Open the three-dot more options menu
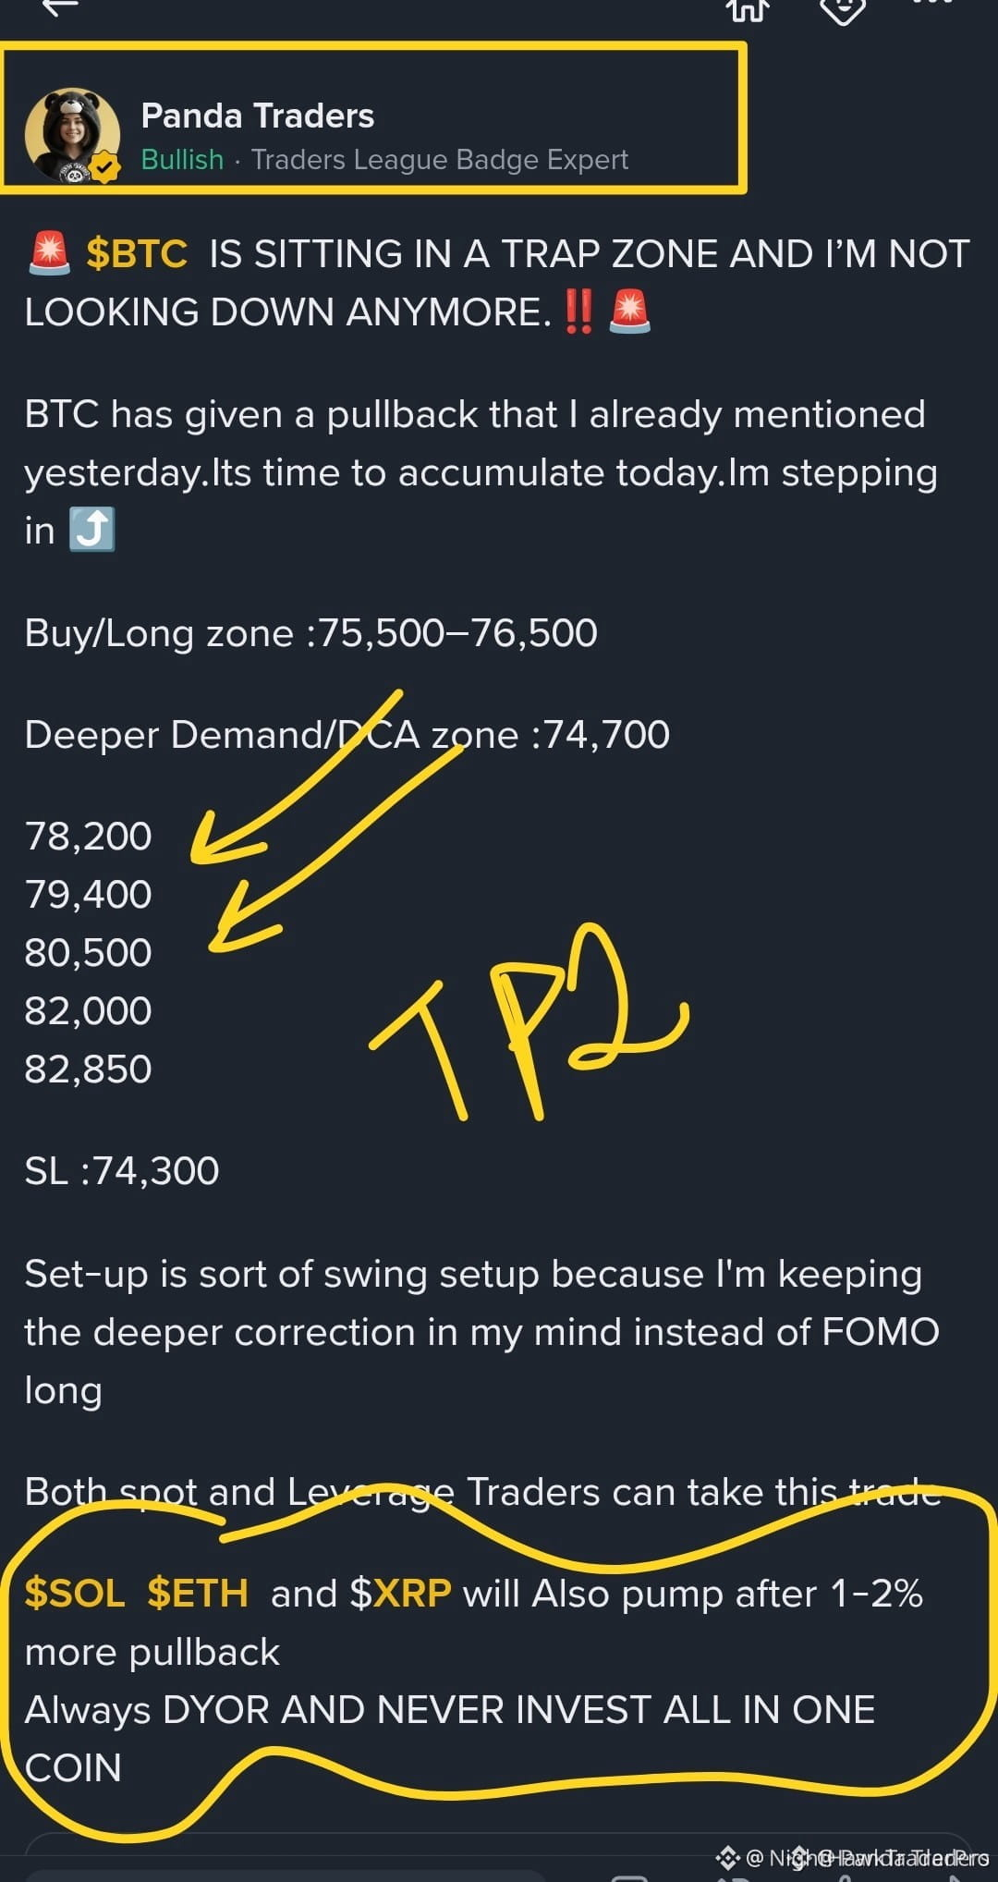Viewport: 998px width, 1882px height. (x=931, y=3)
